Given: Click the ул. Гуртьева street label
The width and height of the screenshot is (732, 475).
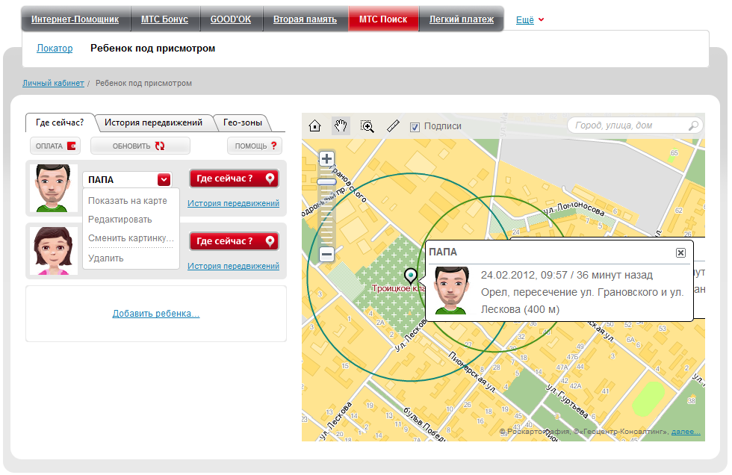Looking at the screenshot, I should (567, 401).
